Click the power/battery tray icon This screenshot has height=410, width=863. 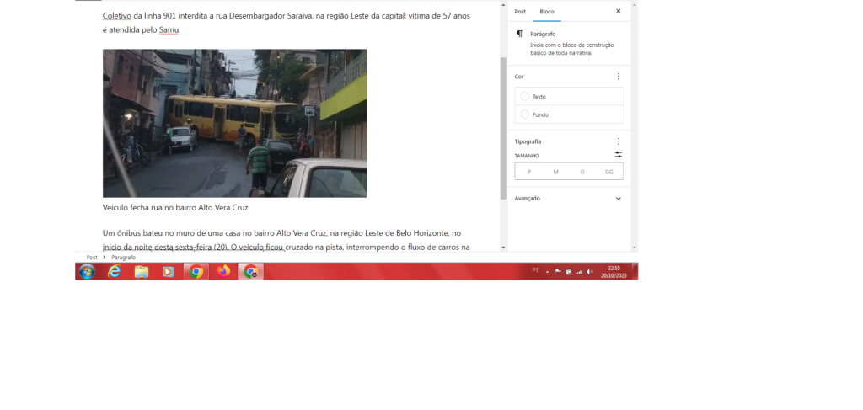[568, 271]
